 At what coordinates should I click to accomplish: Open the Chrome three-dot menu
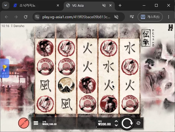pyautogui.click(x=169, y=17)
